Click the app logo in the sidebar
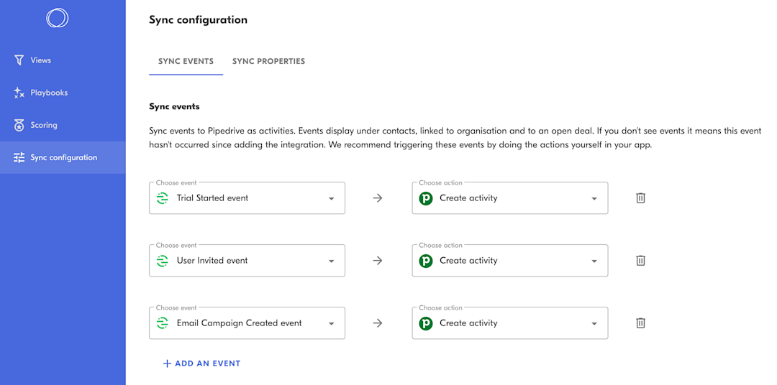 tap(58, 18)
